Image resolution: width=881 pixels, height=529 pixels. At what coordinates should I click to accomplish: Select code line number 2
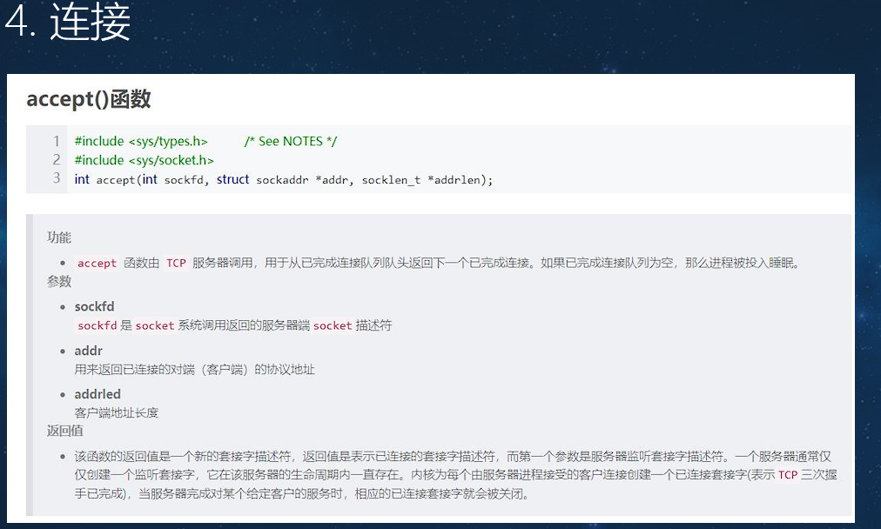click(57, 160)
